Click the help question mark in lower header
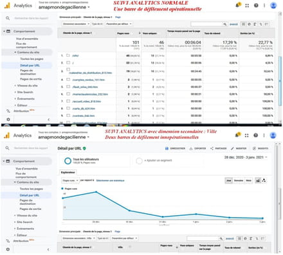 click(x=255, y=135)
